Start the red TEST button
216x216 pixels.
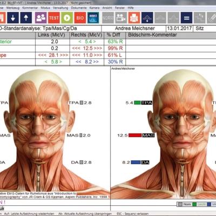[54, 18]
